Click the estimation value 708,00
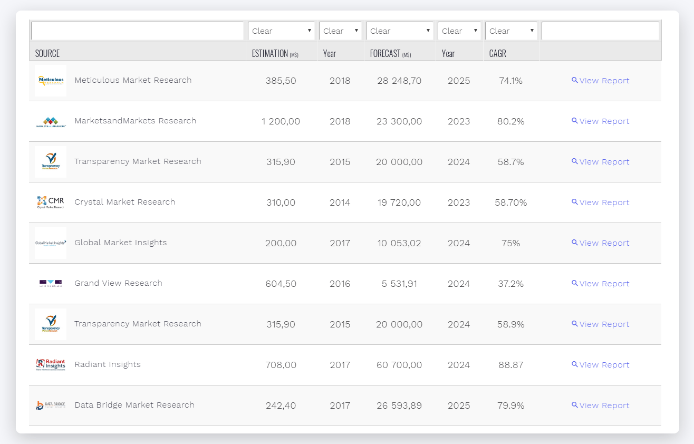The image size is (694, 444). click(x=281, y=365)
